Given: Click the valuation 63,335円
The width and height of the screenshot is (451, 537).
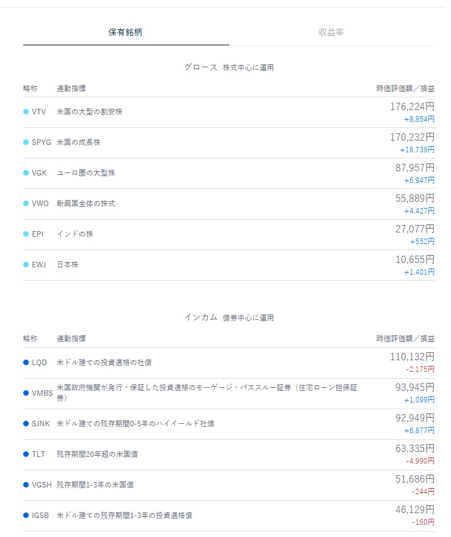Looking at the screenshot, I should pyautogui.click(x=415, y=448).
